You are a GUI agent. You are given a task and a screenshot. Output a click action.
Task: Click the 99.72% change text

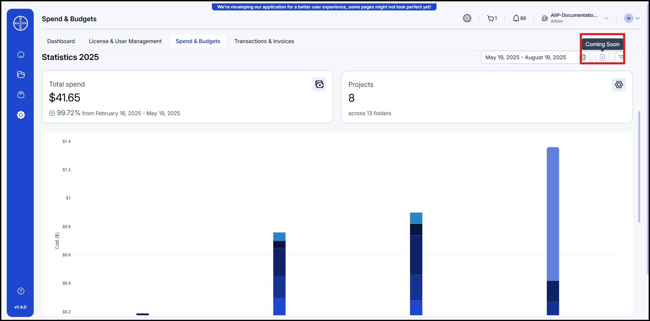69,113
